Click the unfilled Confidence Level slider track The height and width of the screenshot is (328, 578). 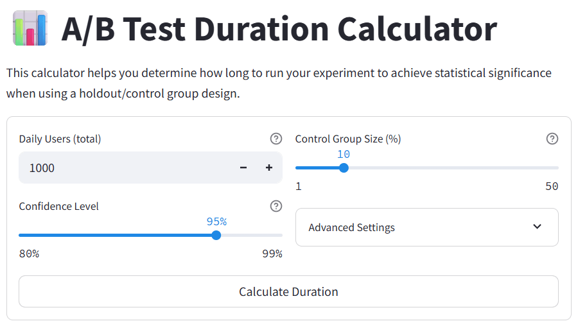pyautogui.click(x=250, y=236)
